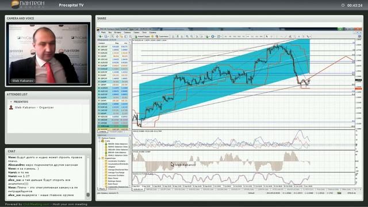Close the Market Watch panel

click(130, 40)
